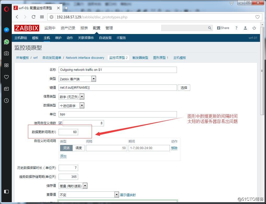Open the 数据类型 十进位数字 dropdown
The image size is (266, 204).
pos(71,105)
